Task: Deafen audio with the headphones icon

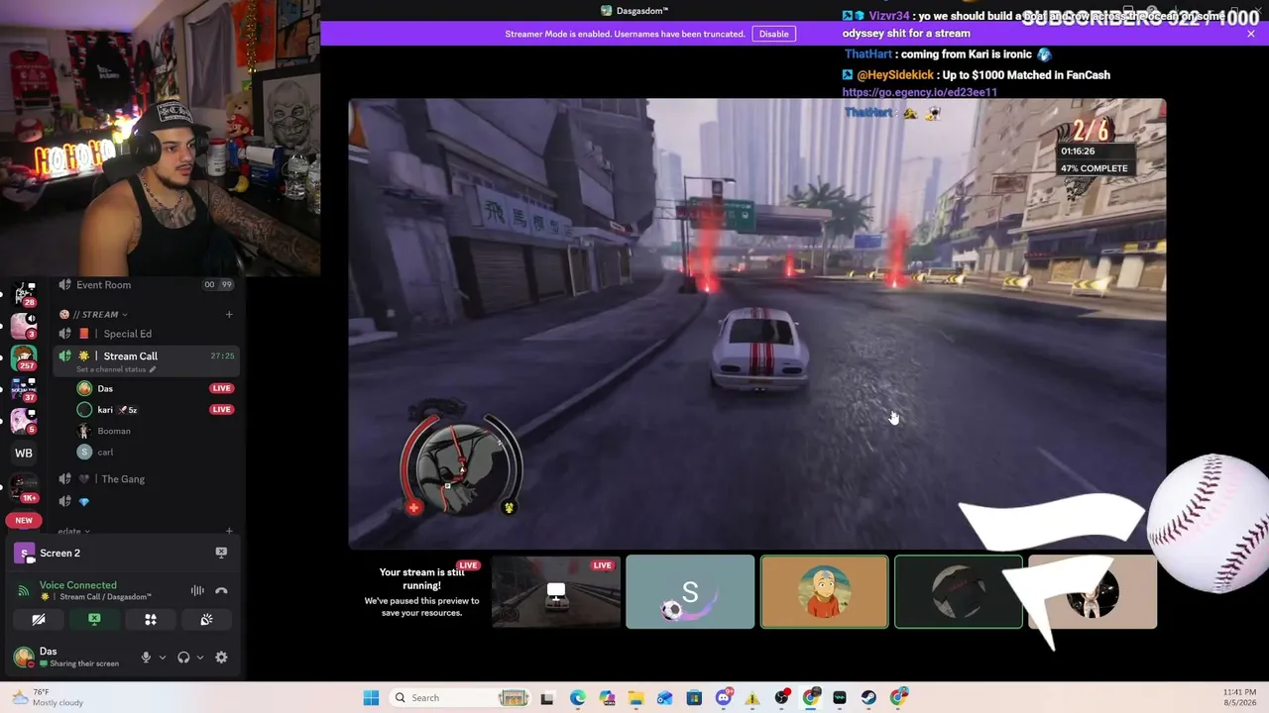Action: 183,658
